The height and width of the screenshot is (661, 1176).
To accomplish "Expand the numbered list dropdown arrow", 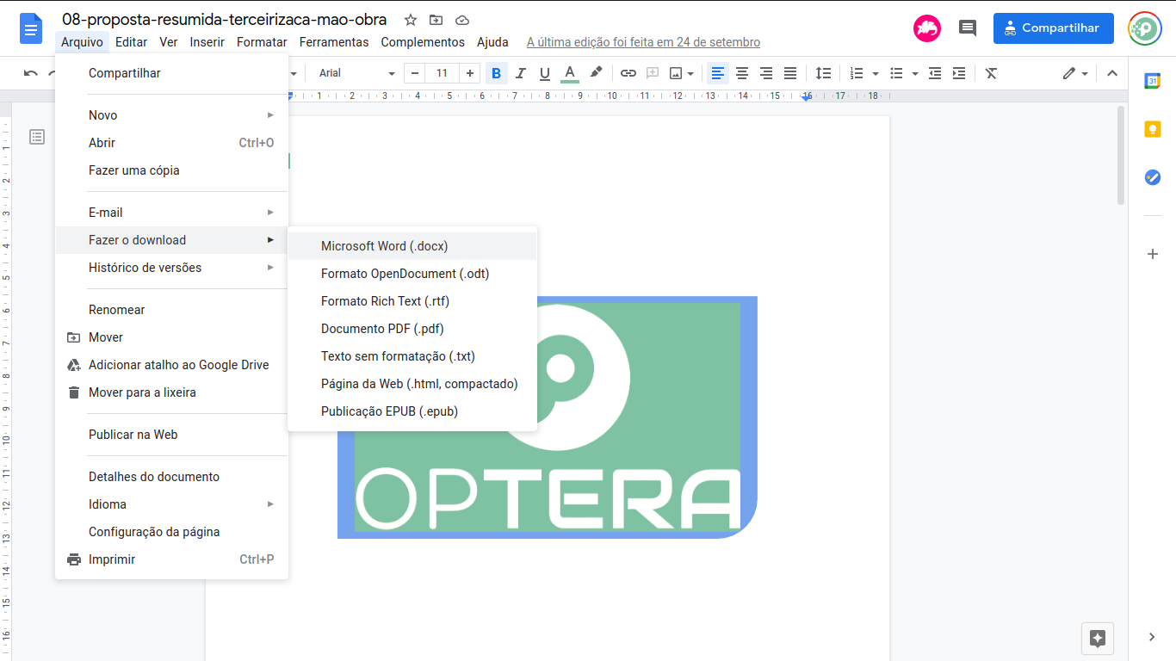I will (x=876, y=73).
